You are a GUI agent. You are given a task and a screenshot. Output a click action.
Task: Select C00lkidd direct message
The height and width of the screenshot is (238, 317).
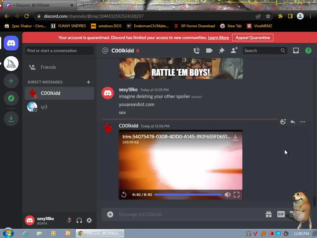[59, 93]
